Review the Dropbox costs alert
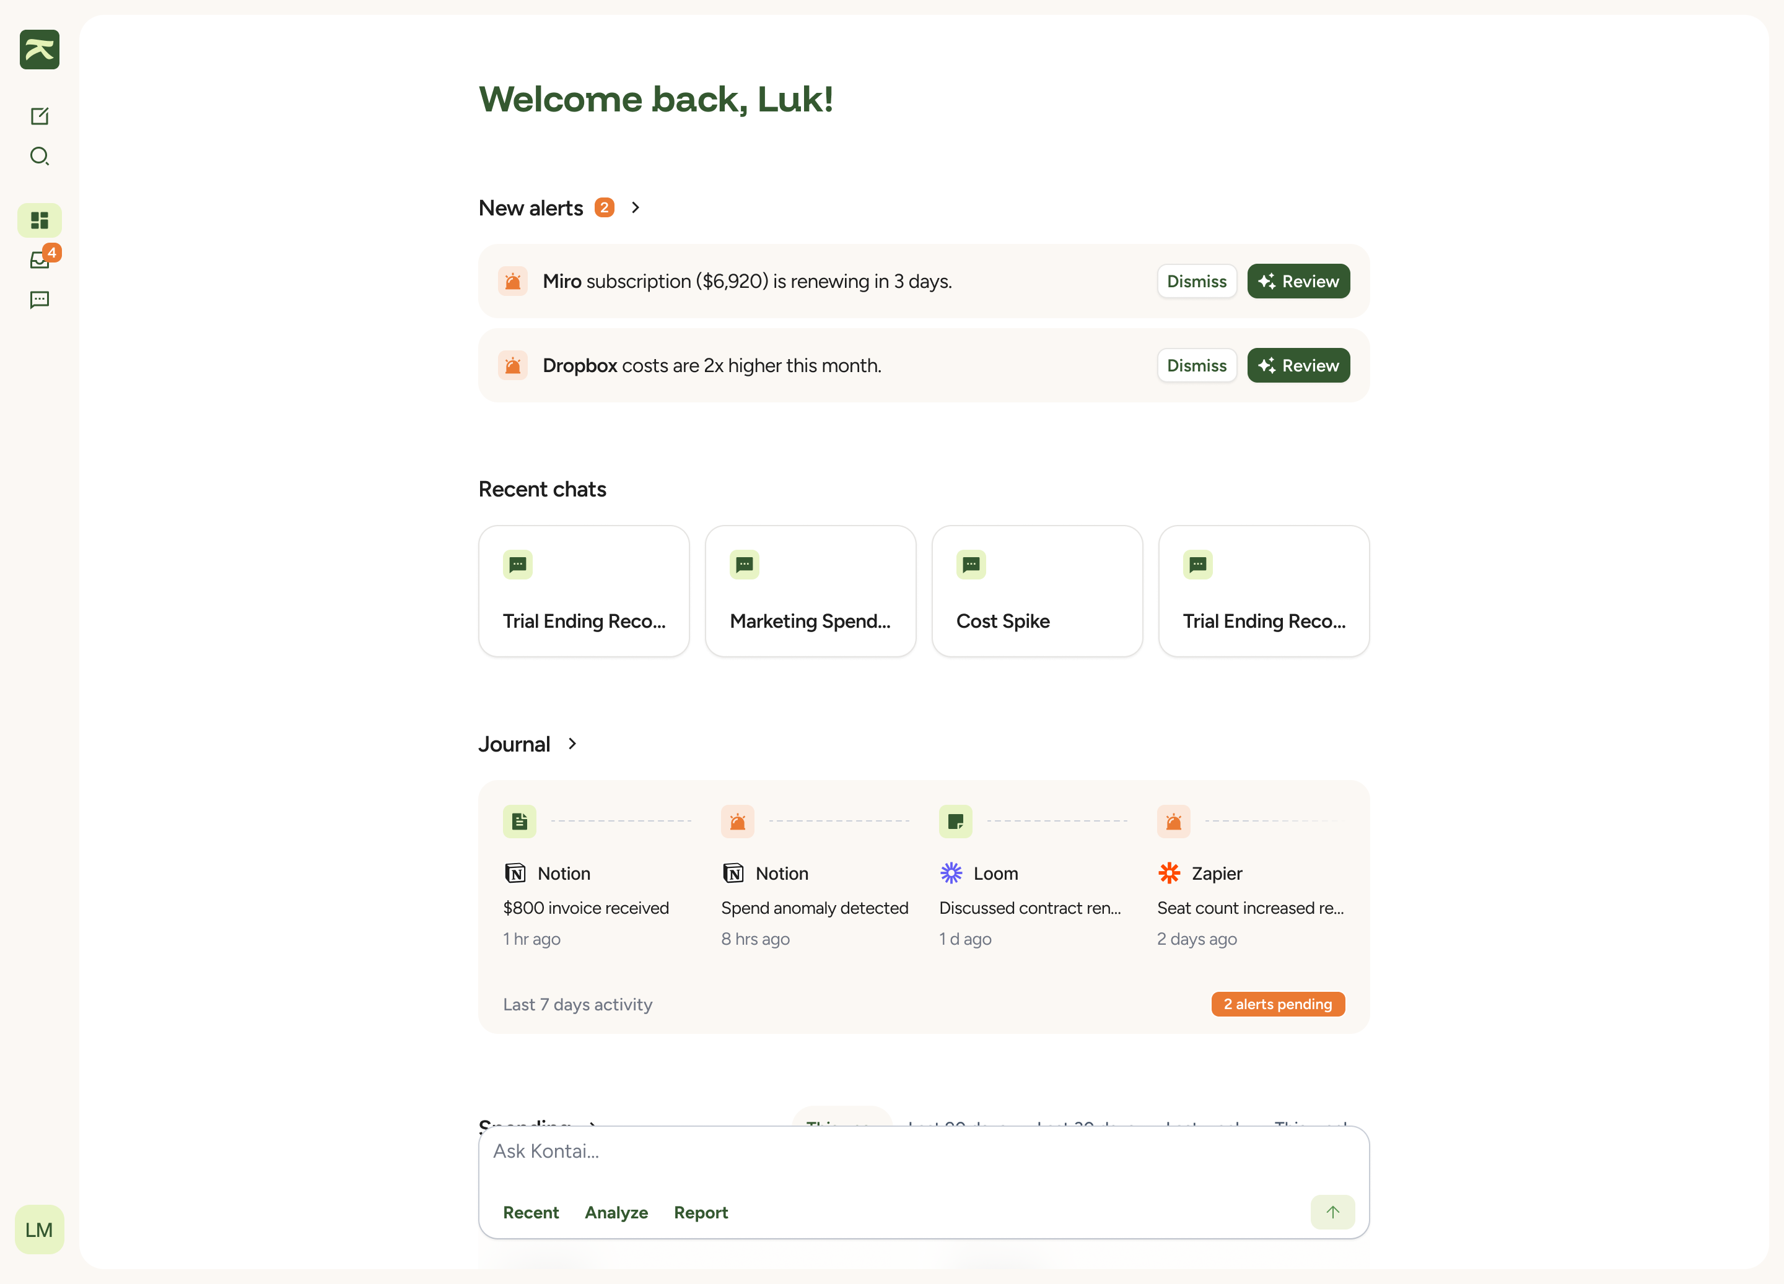 1299,366
